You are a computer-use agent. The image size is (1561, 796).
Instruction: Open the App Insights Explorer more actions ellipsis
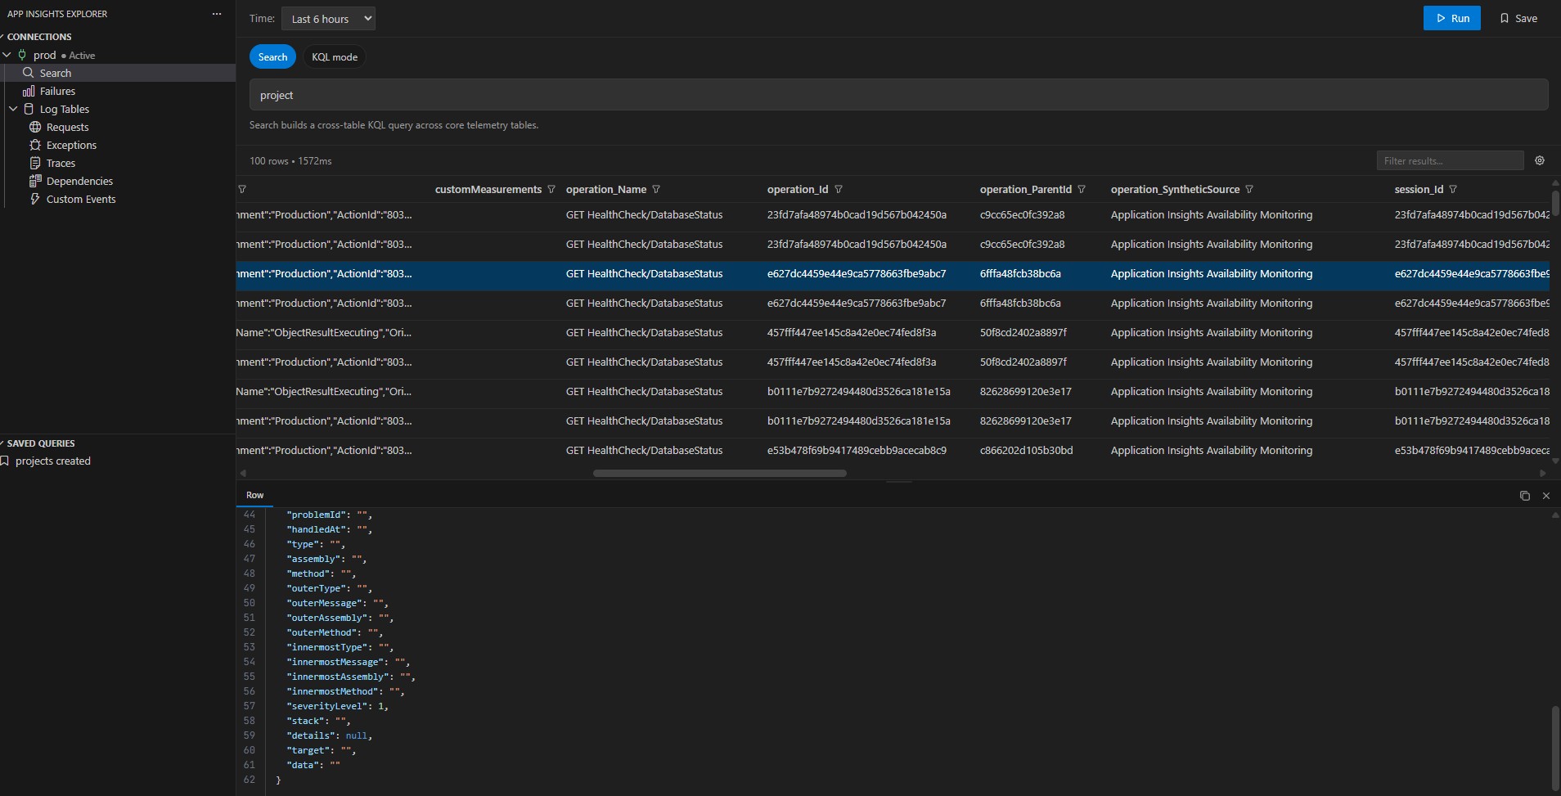[x=216, y=14]
